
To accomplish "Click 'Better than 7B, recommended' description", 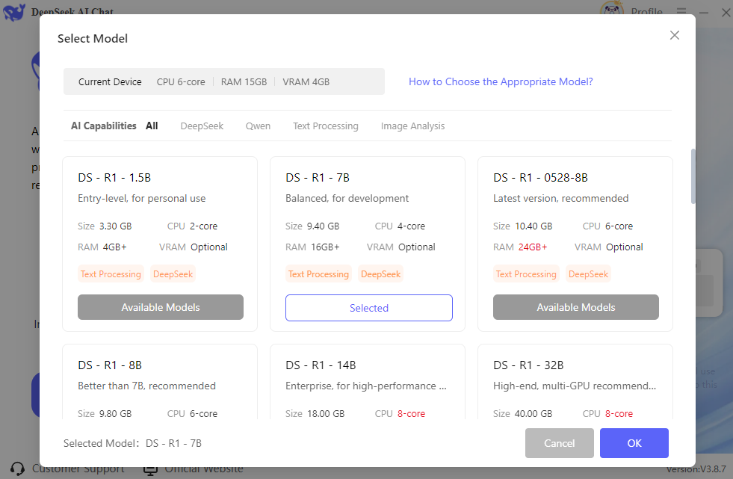I will [x=146, y=386].
